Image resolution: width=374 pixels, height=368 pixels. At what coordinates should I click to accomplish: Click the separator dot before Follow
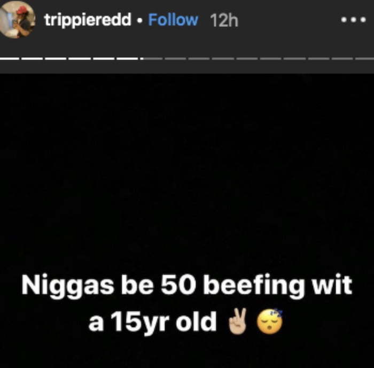(140, 20)
